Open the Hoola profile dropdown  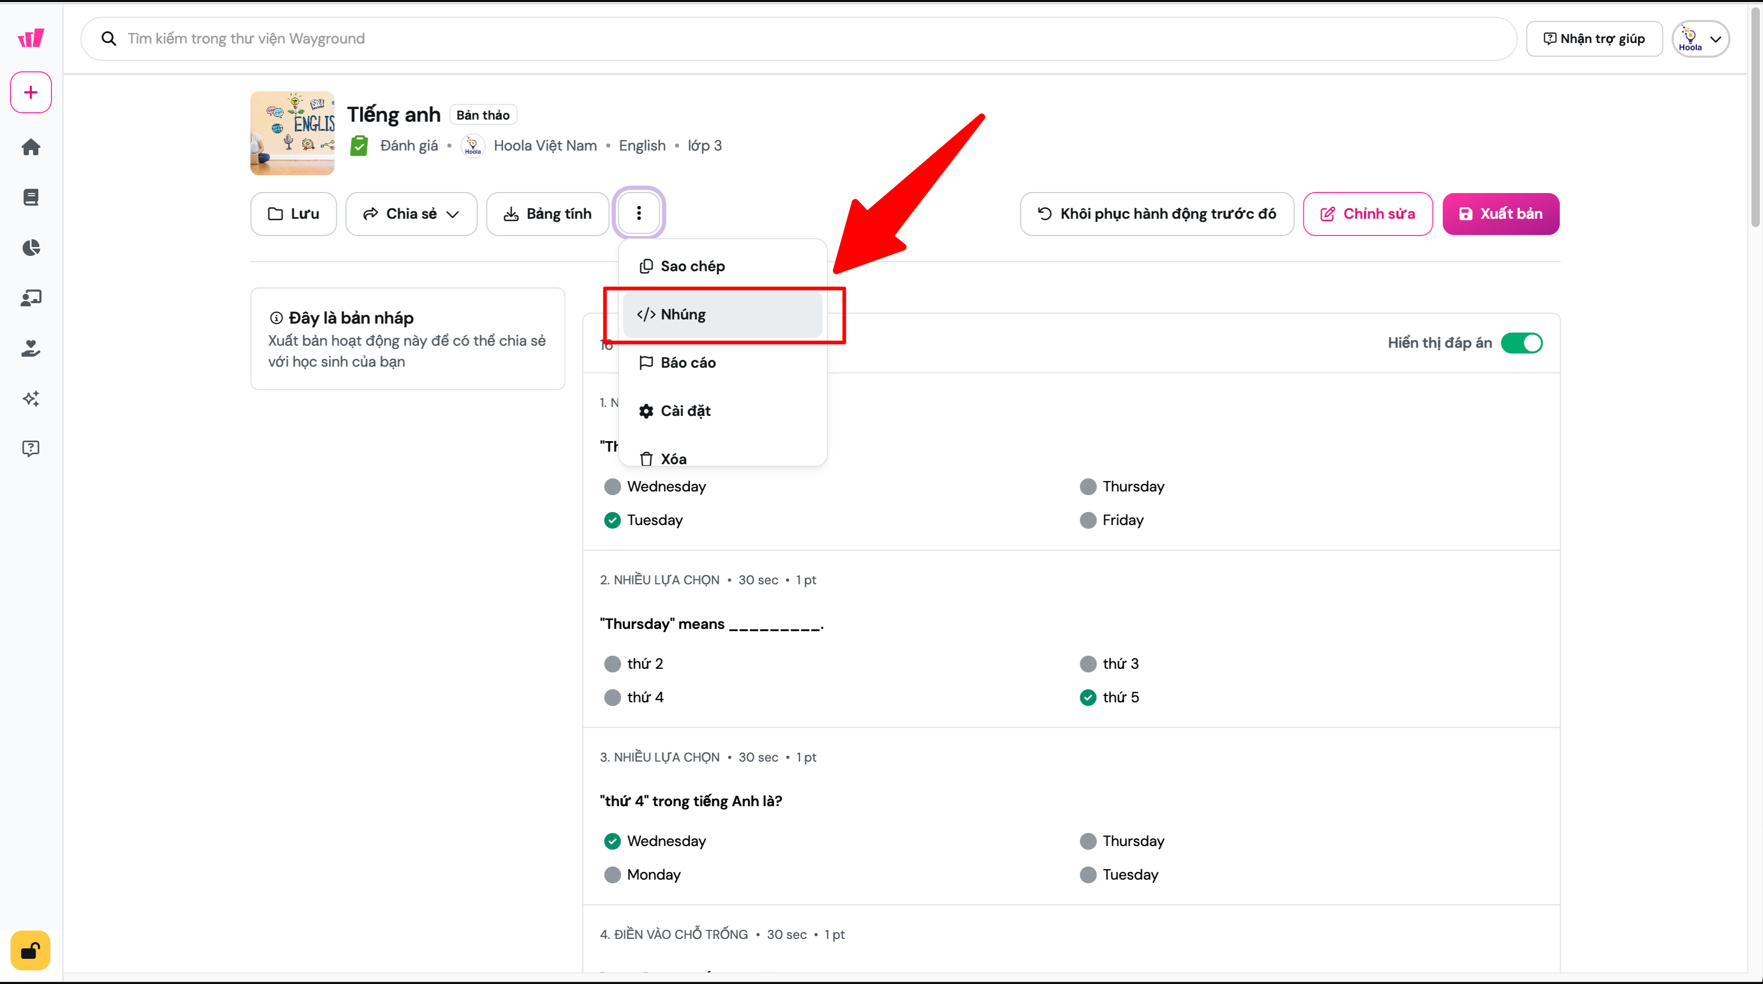(1700, 39)
